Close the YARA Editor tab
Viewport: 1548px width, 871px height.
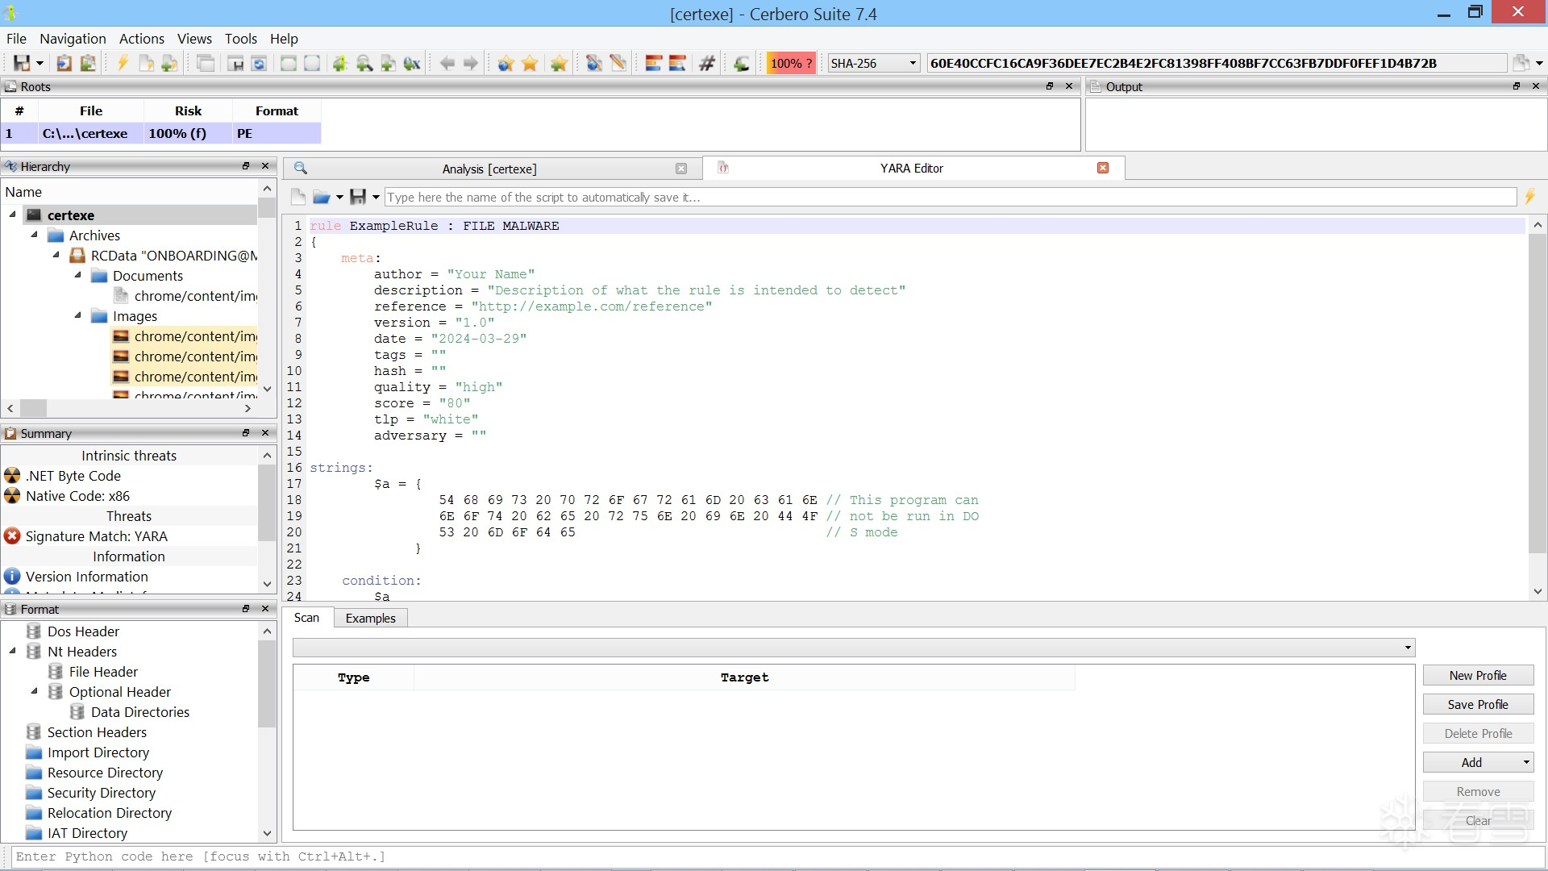tap(1103, 168)
